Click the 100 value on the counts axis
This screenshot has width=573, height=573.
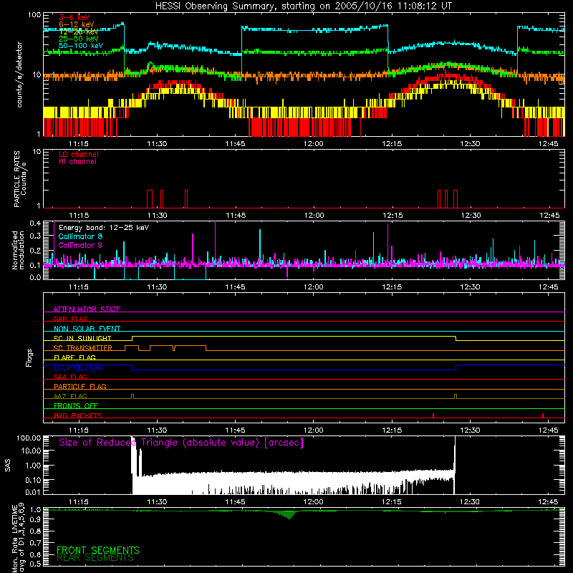[x=34, y=15]
